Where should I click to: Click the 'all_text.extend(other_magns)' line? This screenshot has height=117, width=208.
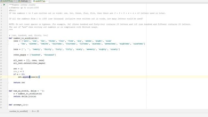[x=29, y=63]
